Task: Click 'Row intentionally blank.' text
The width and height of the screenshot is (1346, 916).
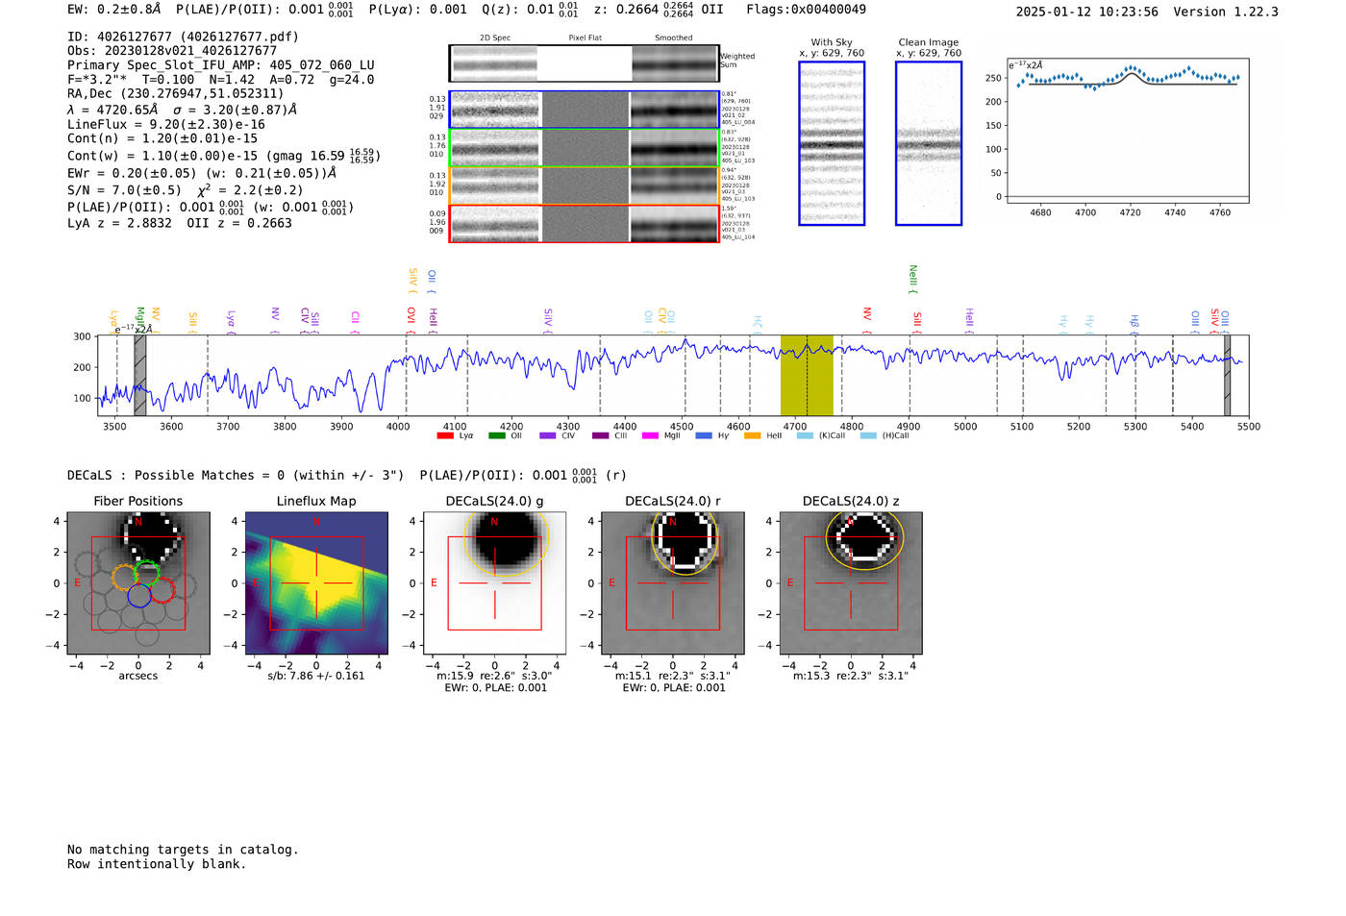Action: coord(157,864)
